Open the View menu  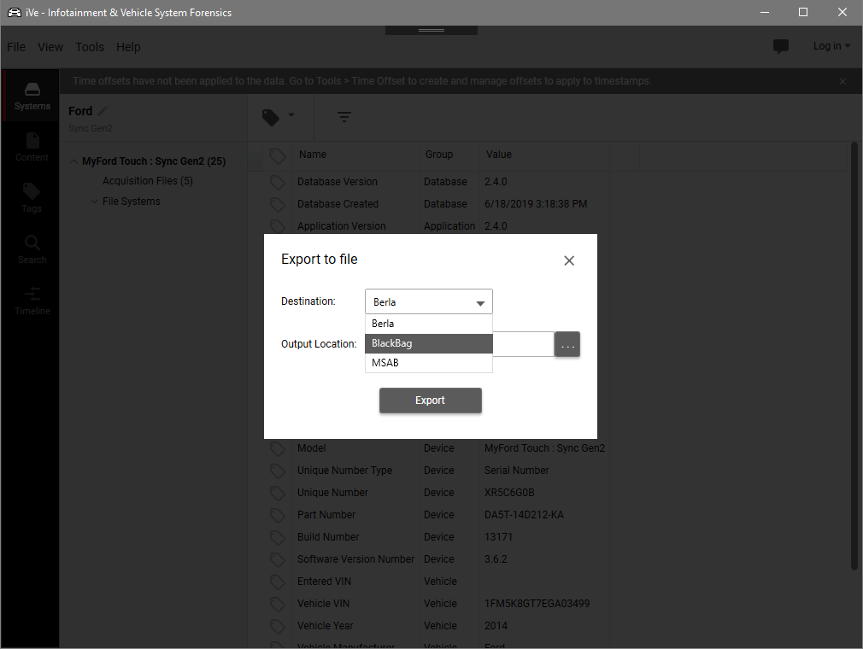click(50, 47)
